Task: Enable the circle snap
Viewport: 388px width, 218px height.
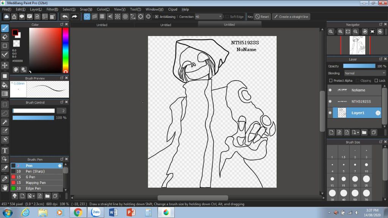Action: tap(125, 17)
